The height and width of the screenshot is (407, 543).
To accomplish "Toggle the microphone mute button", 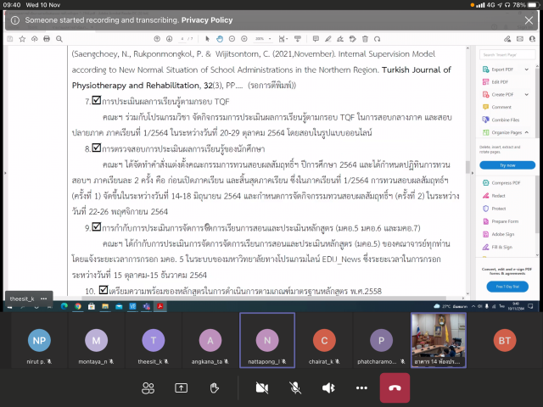I will click(295, 387).
